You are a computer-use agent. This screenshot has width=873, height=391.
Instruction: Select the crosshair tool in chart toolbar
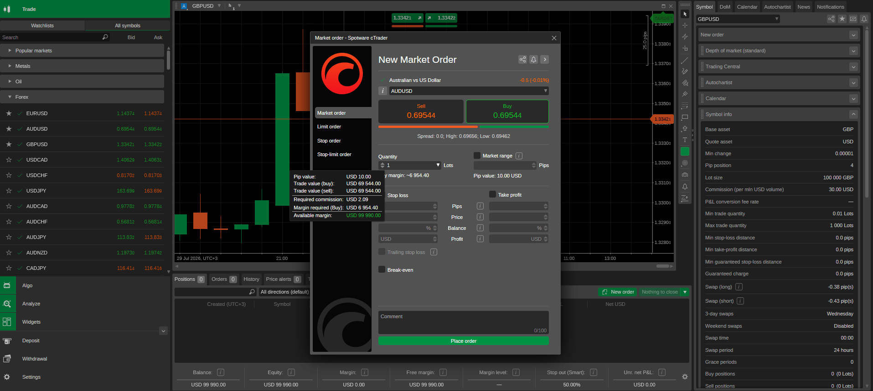pyautogui.click(x=685, y=25)
